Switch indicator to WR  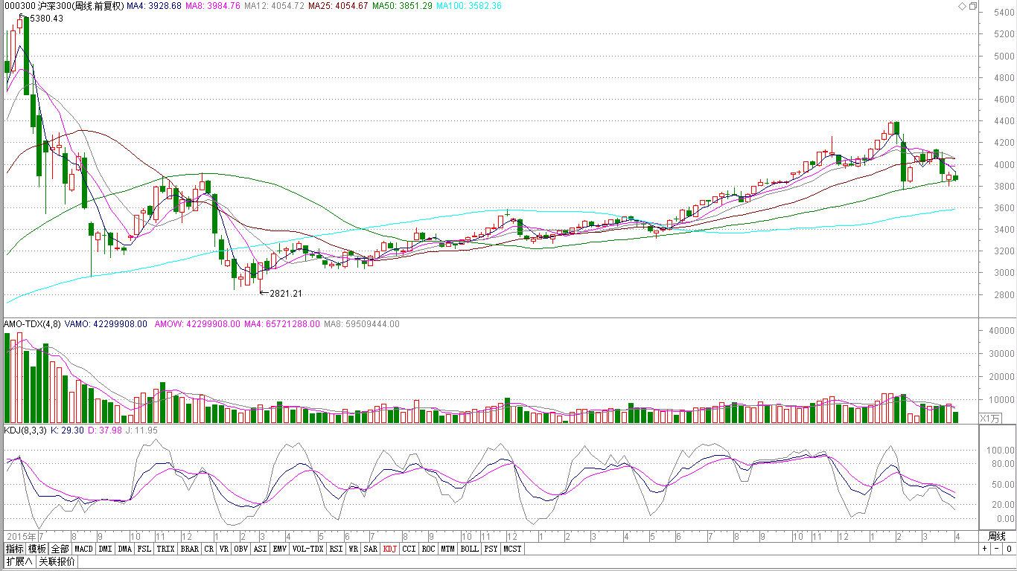354,549
